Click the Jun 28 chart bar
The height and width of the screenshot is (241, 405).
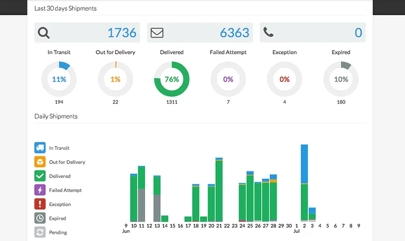[273, 198]
